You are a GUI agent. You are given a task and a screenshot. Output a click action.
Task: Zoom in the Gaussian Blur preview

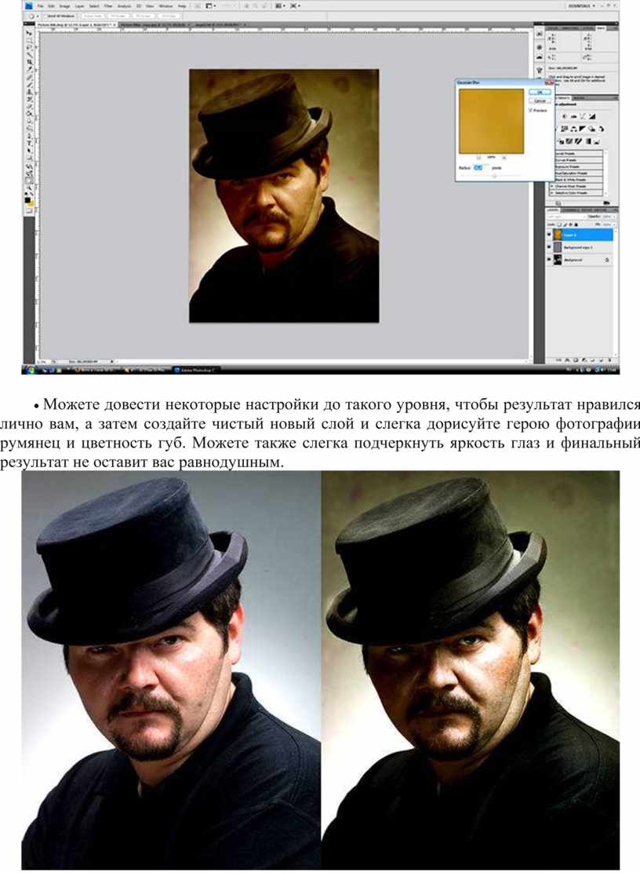tap(504, 158)
